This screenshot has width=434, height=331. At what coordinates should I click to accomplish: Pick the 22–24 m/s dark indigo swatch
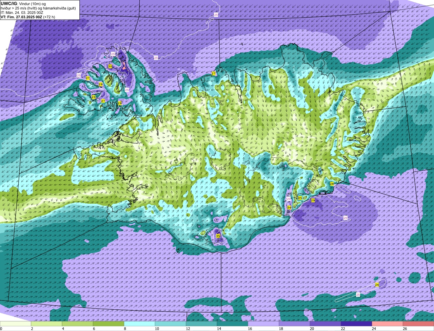[357, 324]
